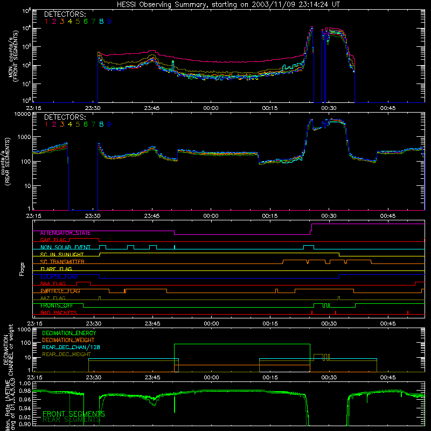Click detector number 2 in the front segments legend
This screenshot has width=431, height=431.
coord(54,22)
